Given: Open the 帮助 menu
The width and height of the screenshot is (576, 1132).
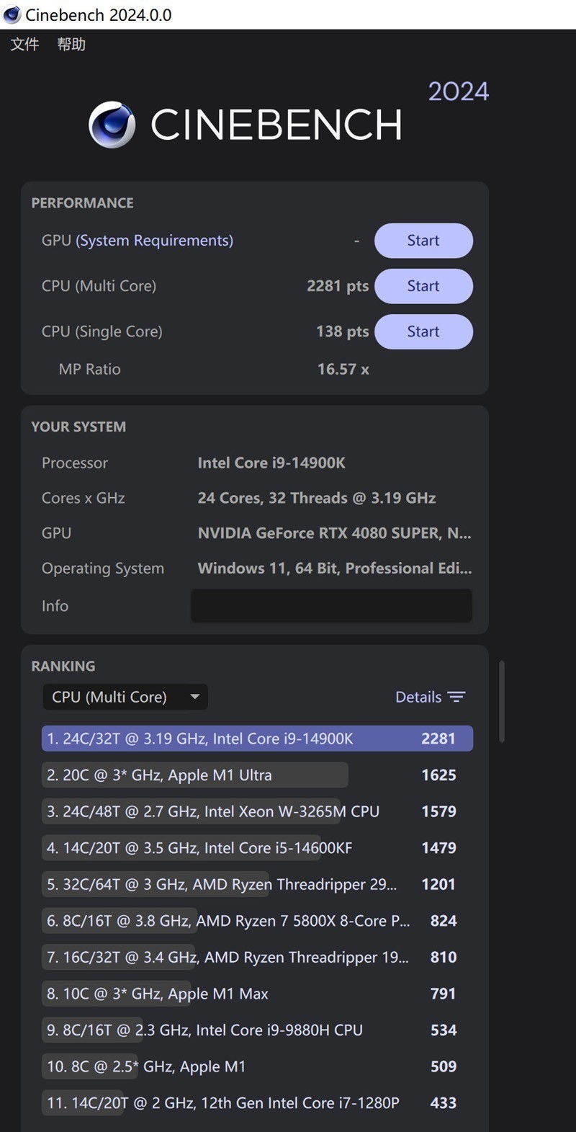Looking at the screenshot, I should coord(71,44).
